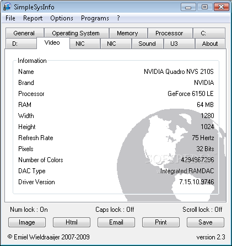Close the SimpleSysInfo window
The width and height of the screenshot is (232, 246).
click(222, 7)
